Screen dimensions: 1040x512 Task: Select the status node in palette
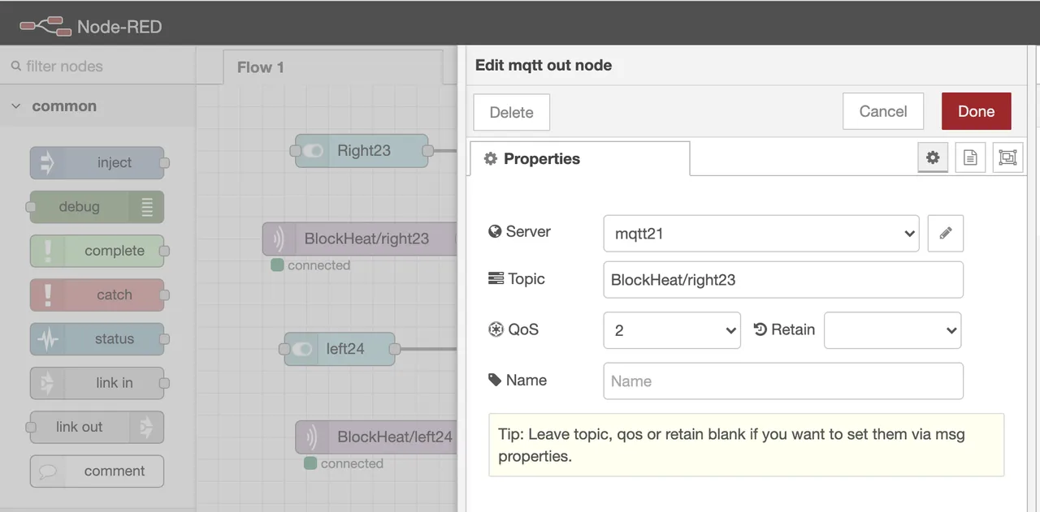click(97, 339)
